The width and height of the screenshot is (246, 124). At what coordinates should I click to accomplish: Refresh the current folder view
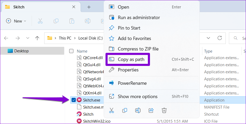point(220,38)
